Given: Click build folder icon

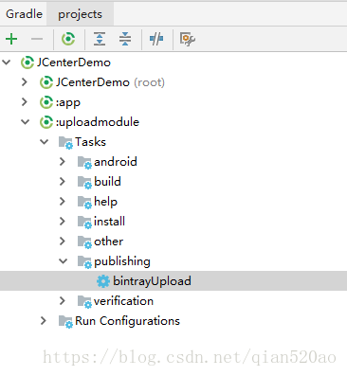Looking at the screenshot, I should [x=84, y=182].
